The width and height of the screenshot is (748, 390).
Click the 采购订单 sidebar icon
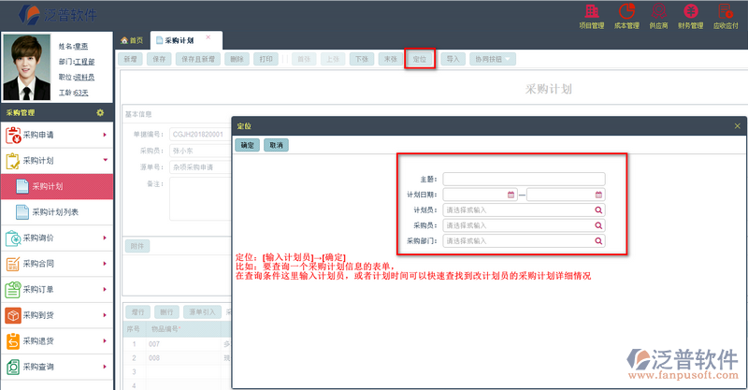[13, 290]
